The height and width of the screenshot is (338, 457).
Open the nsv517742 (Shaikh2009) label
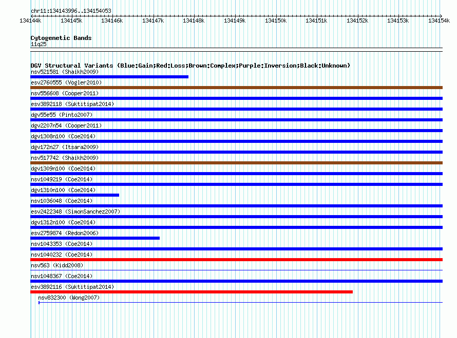tap(65, 158)
